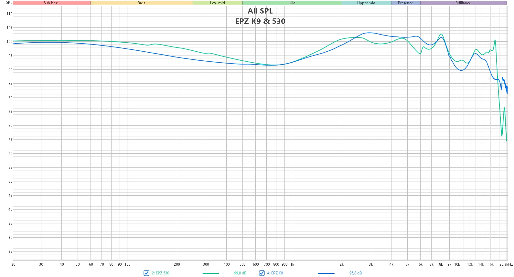
Task: Click the "20,3kHz" frequency axis label
Action: click(x=506, y=264)
